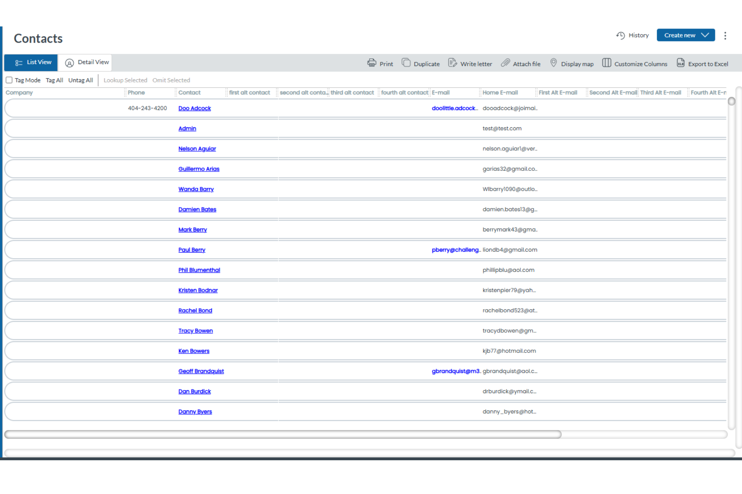
Task: Click the Print printer icon
Action: click(x=372, y=63)
